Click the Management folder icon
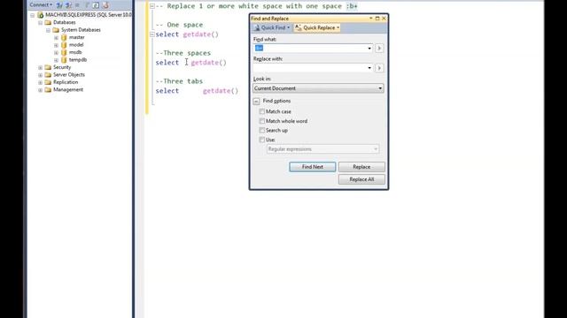567x318 pixels. tap(48, 90)
